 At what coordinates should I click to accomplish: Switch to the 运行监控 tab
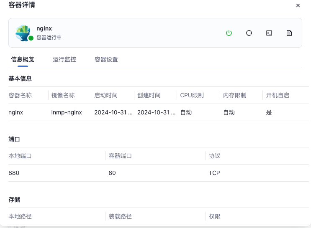64,59
